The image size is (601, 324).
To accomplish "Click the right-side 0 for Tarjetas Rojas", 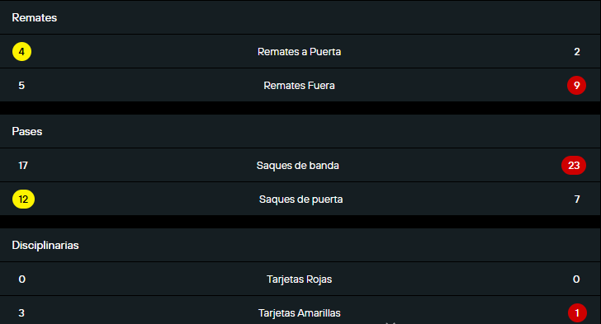I will 576,279.
